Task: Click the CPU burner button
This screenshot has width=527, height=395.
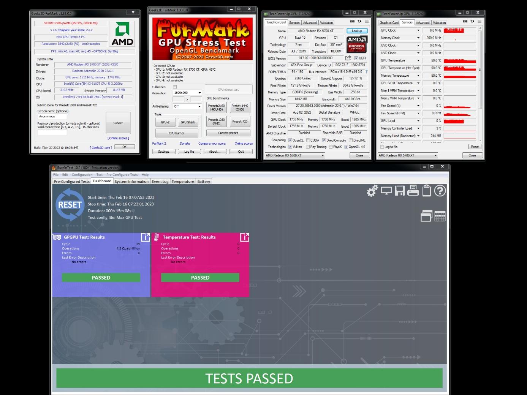Action: coord(177,133)
